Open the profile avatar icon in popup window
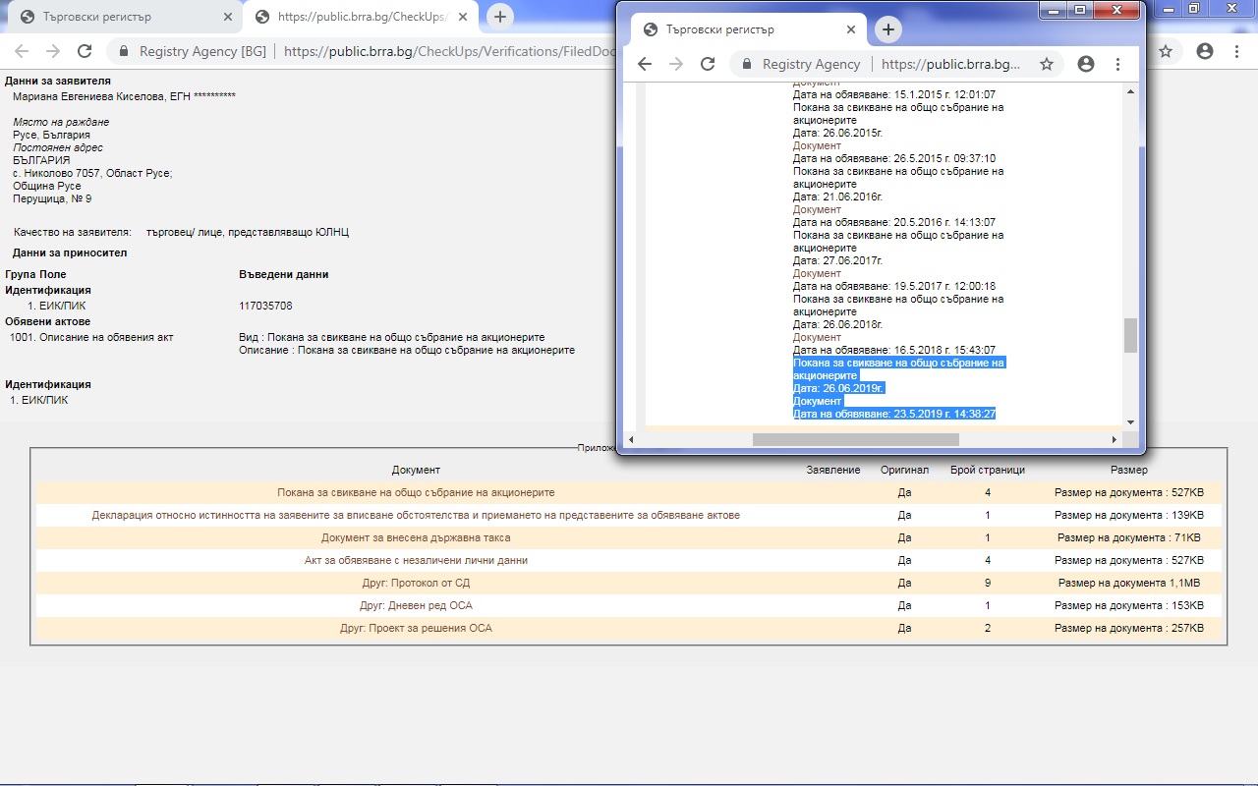The image size is (1258, 786). 1086,64
